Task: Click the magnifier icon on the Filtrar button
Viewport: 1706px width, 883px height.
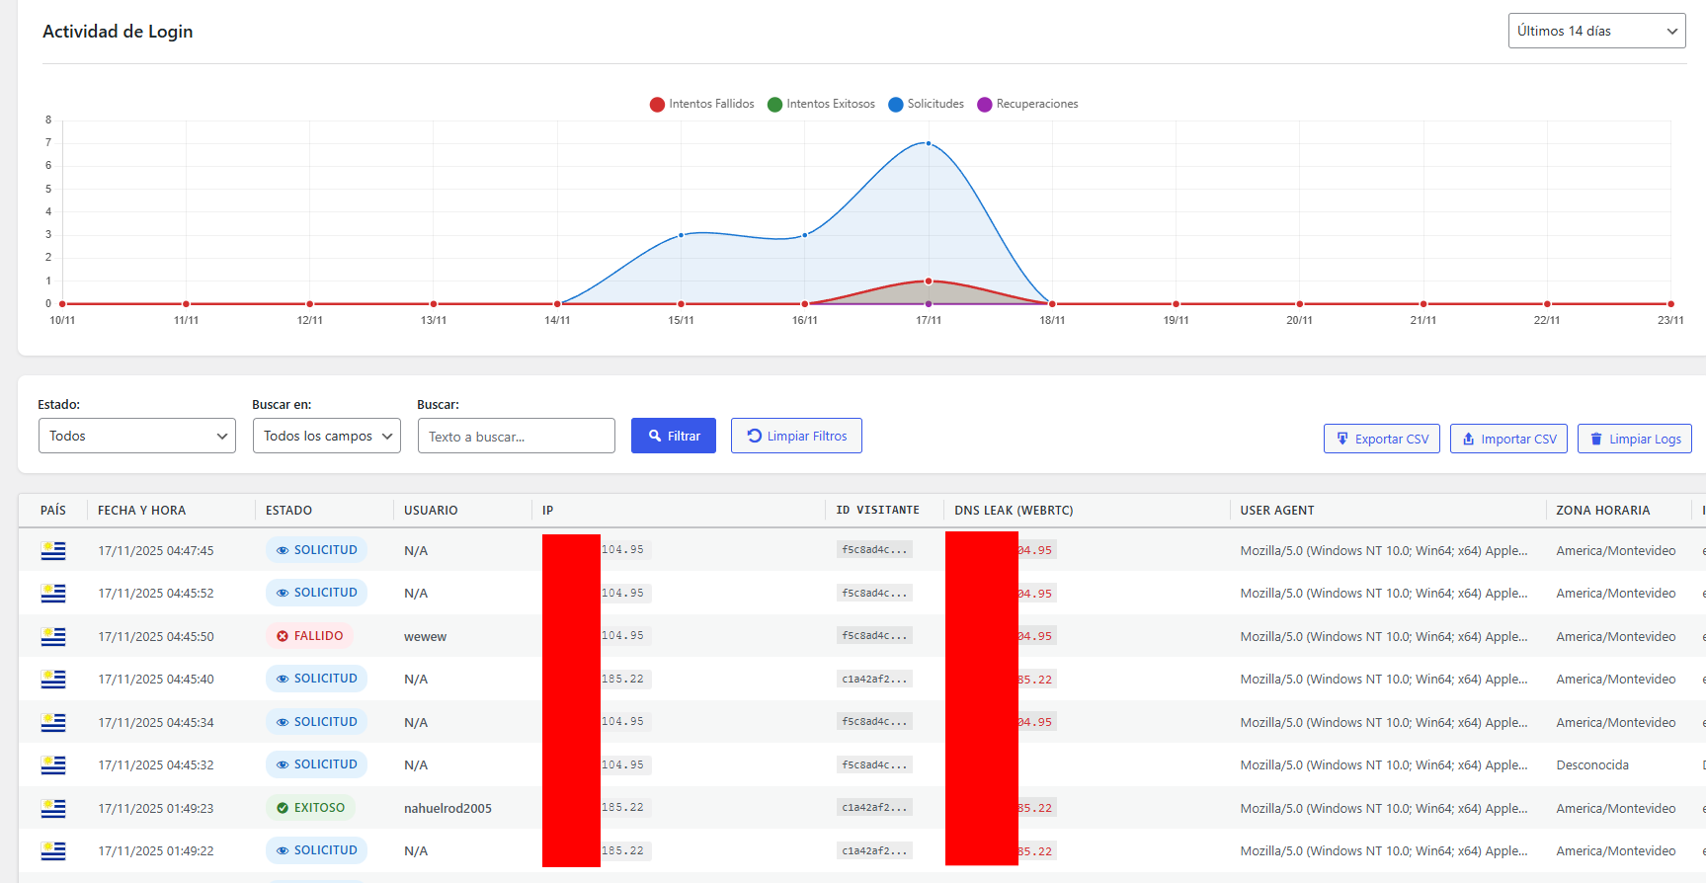Action: pyautogui.click(x=654, y=436)
